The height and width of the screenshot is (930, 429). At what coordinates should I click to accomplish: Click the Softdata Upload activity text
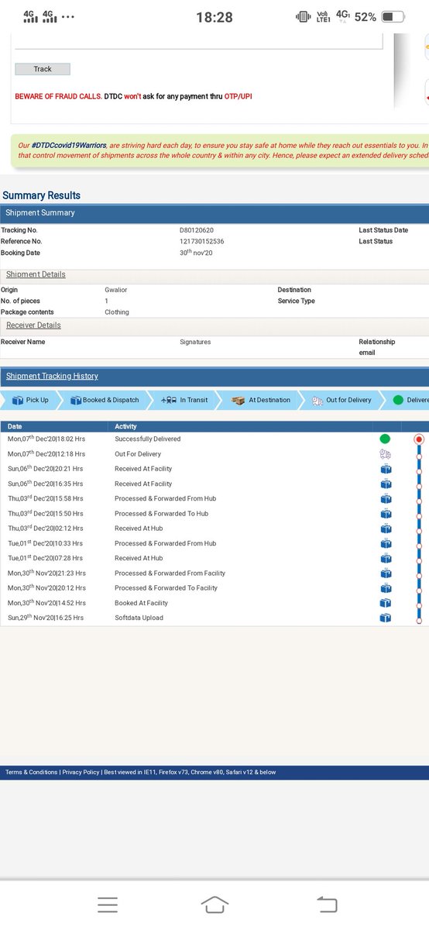tap(139, 618)
